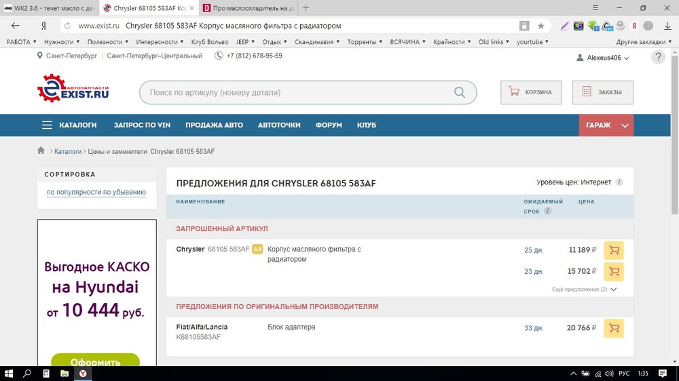Click the purple feather extension icon
The height and width of the screenshot is (381, 679).
[x=564, y=26]
